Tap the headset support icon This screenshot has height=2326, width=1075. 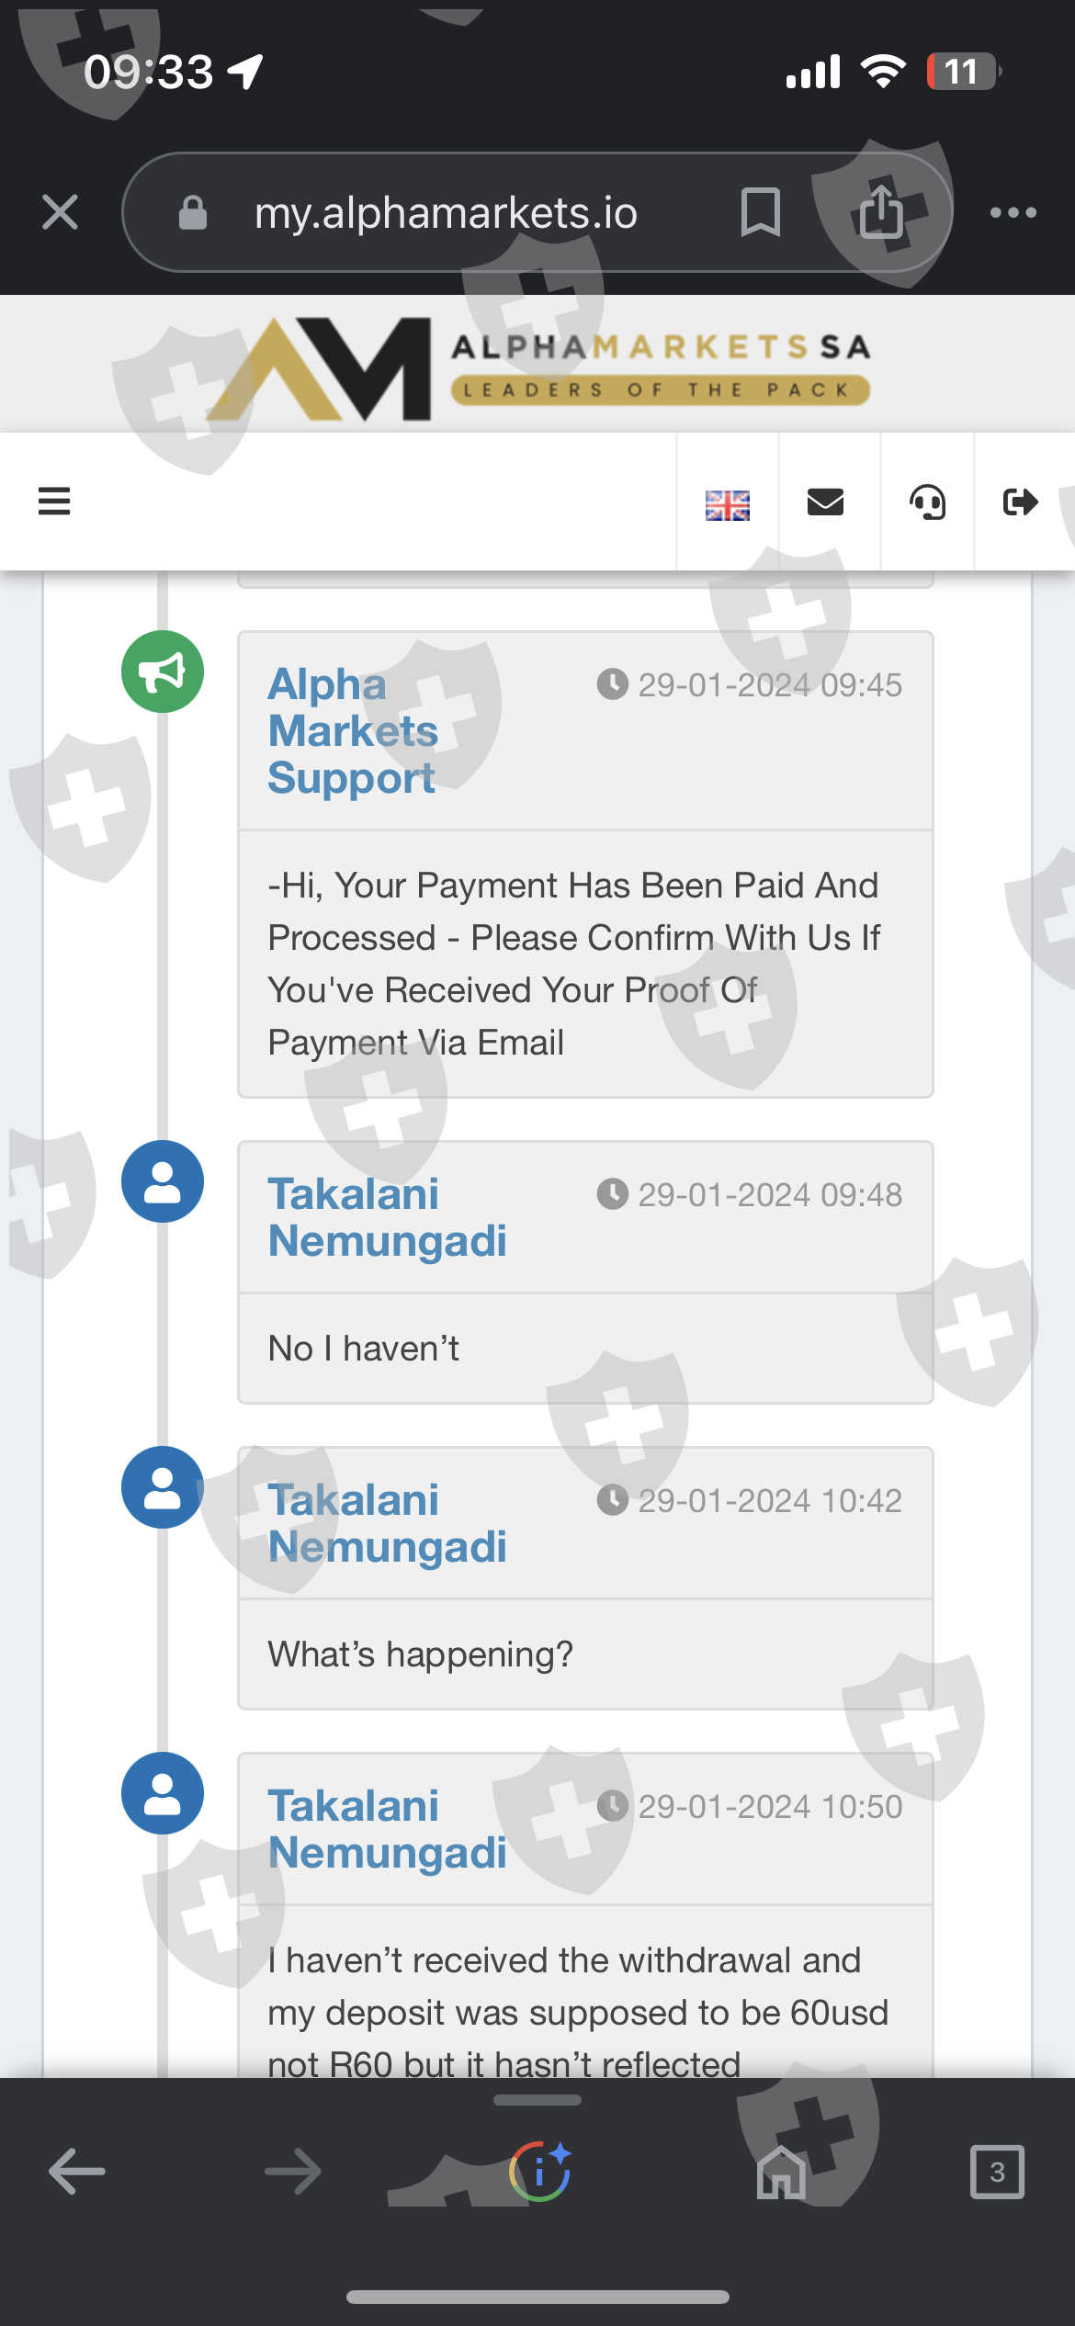[927, 502]
